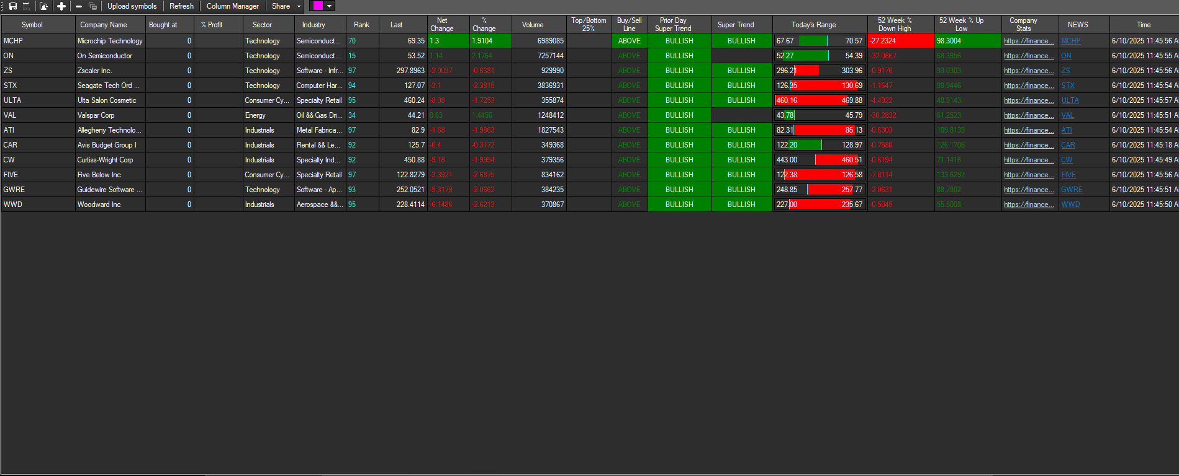Click the Save floppy disk icon

12,6
